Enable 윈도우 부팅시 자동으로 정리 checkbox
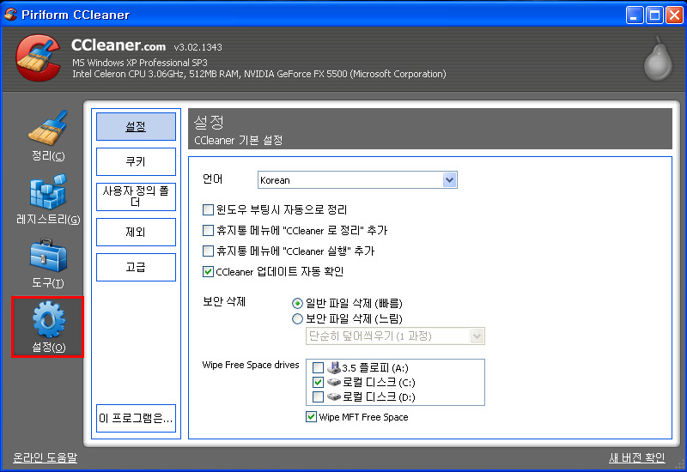This screenshot has width=687, height=472. [x=208, y=209]
